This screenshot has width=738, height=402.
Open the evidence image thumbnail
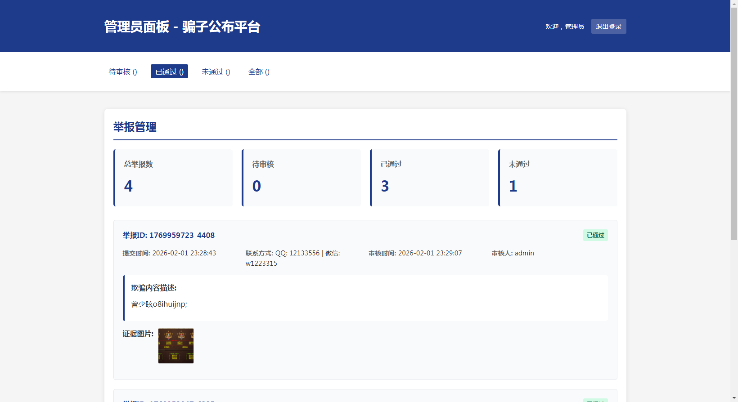coord(176,346)
